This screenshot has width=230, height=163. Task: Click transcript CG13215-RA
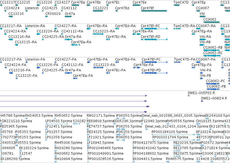tap(16, 45)
